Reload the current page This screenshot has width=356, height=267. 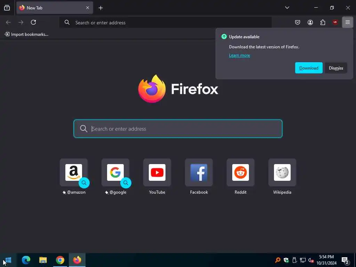tap(33, 22)
